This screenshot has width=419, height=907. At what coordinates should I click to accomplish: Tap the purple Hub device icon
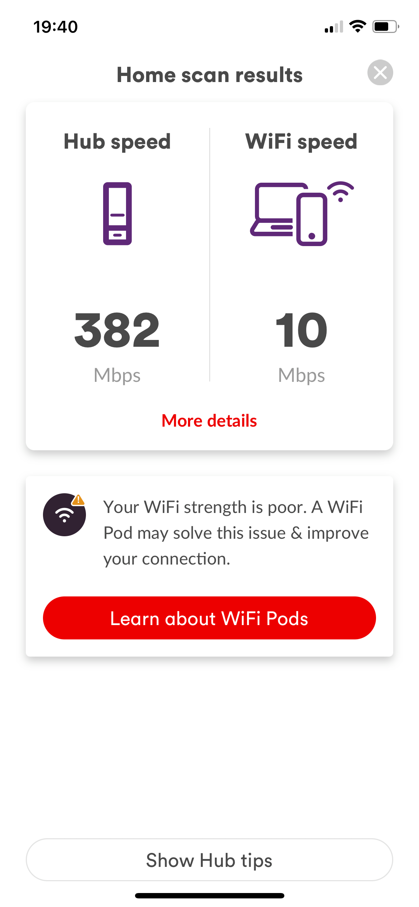point(117,213)
